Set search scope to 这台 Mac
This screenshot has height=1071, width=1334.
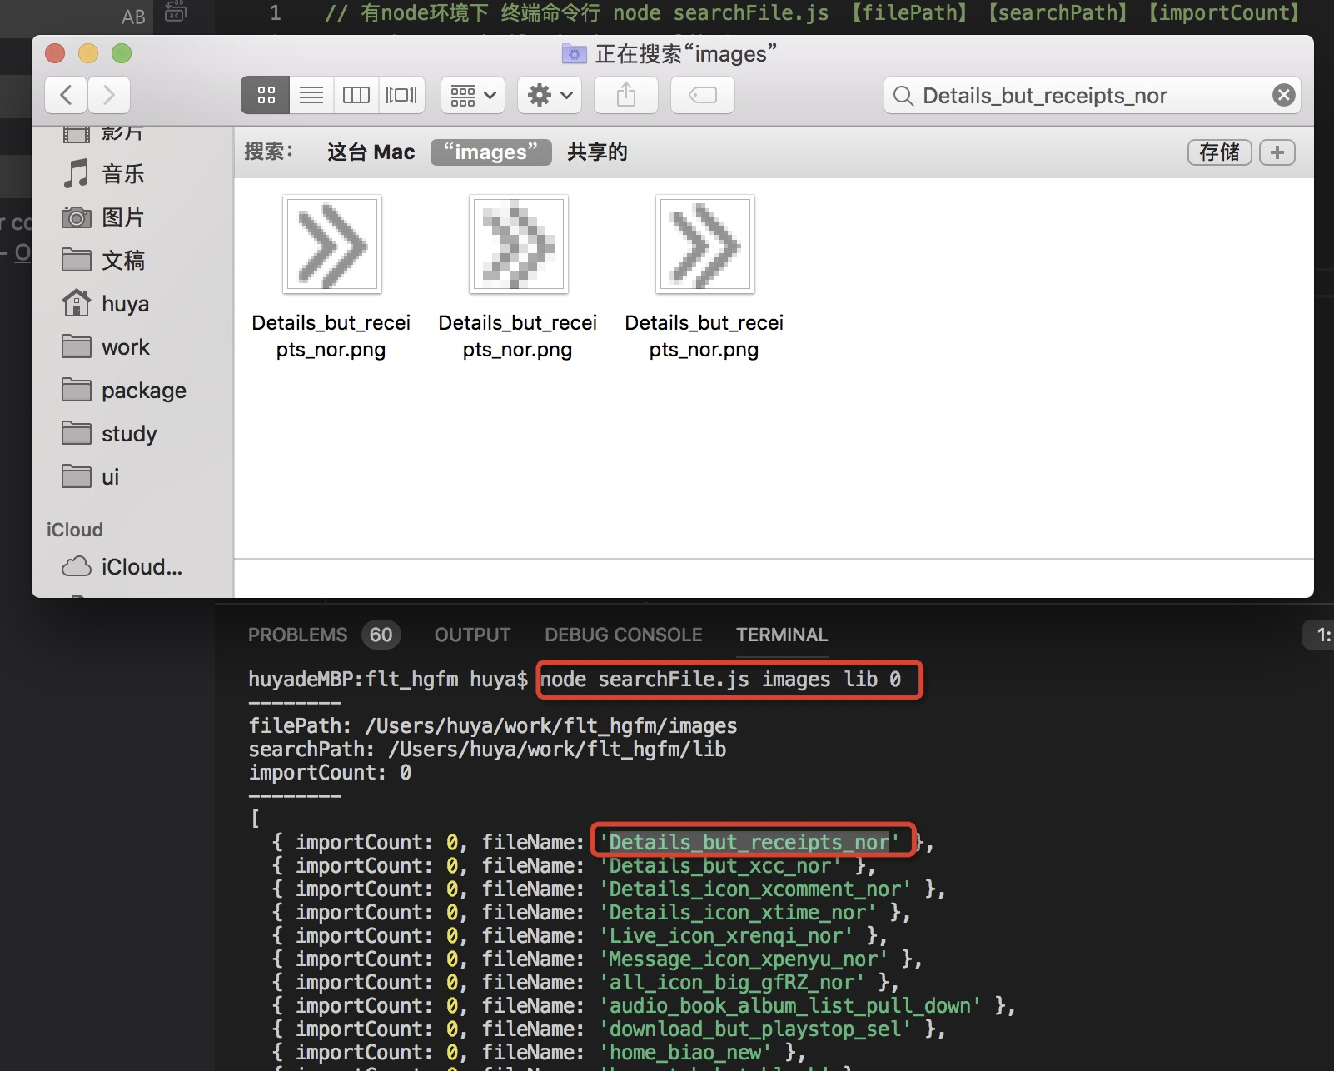pos(371,152)
